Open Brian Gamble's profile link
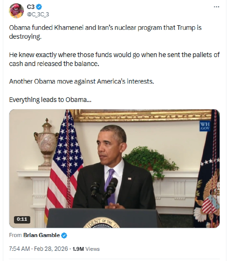Screen dimensions: 227x261 [x=41, y=235]
